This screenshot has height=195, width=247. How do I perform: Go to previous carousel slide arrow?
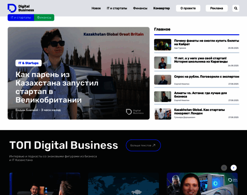[224, 168]
